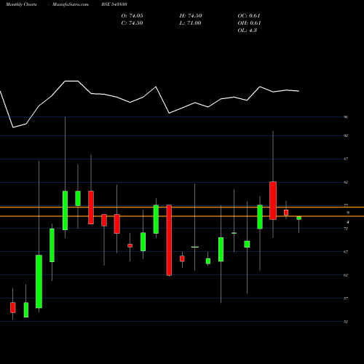Image resolution: width=364 pixels, height=364 pixels.
Task: Click the last small green candle on the right
Action: point(299,218)
